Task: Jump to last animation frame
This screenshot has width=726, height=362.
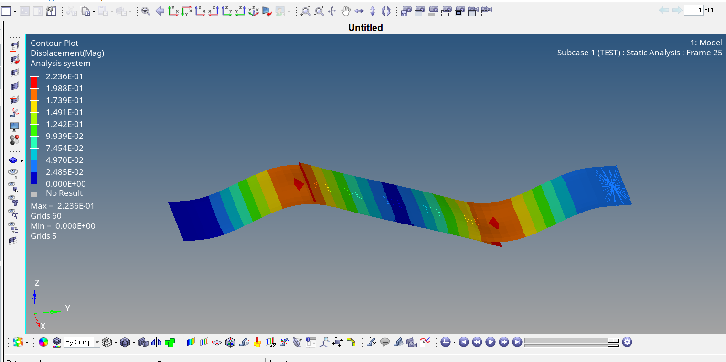Action: pos(517,342)
